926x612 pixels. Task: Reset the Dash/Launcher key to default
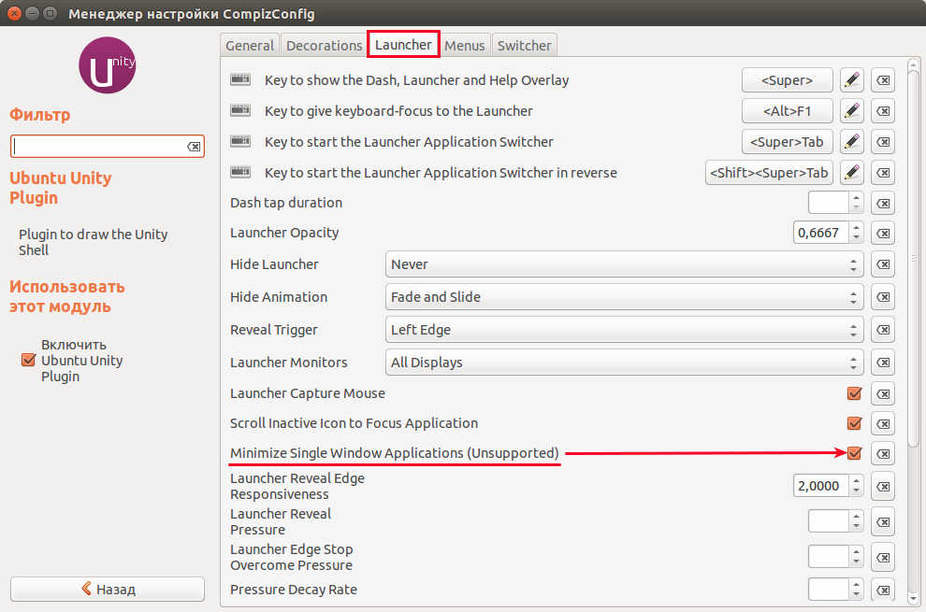coord(883,80)
